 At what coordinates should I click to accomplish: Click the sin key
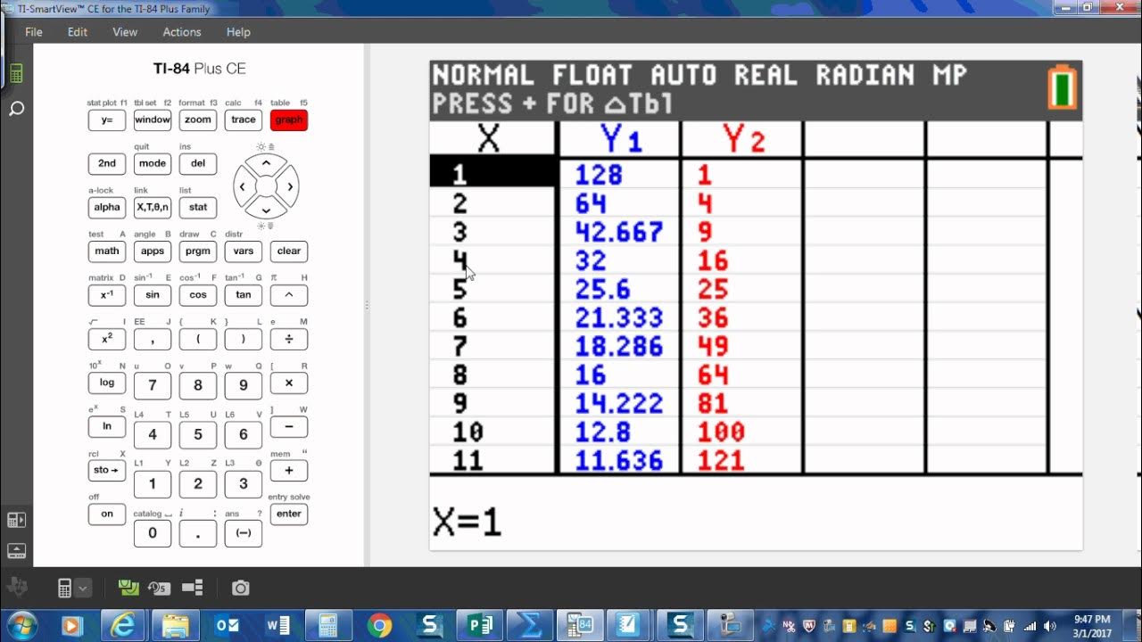point(153,294)
